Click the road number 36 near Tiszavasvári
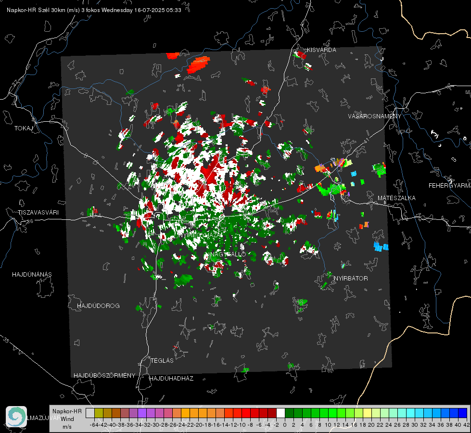The height and width of the screenshot is (433, 471). pyautogui.click(x=30, y=221)
